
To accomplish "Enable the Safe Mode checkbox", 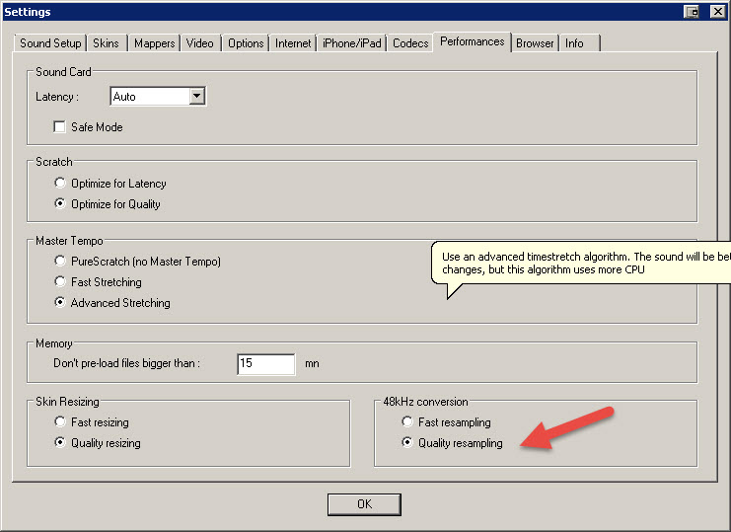I will [60, 127].
